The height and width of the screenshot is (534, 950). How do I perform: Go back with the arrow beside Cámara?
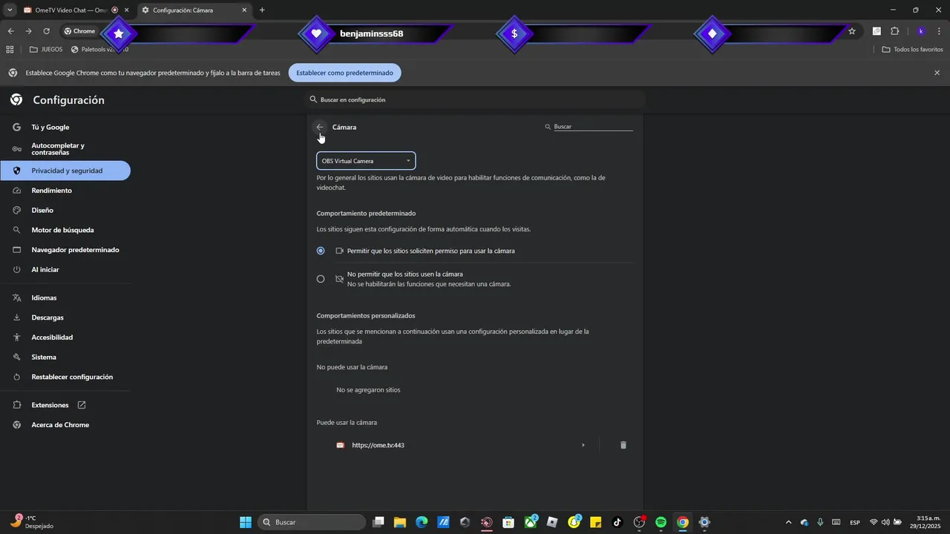pyautogui.click(x=320, y=127)
